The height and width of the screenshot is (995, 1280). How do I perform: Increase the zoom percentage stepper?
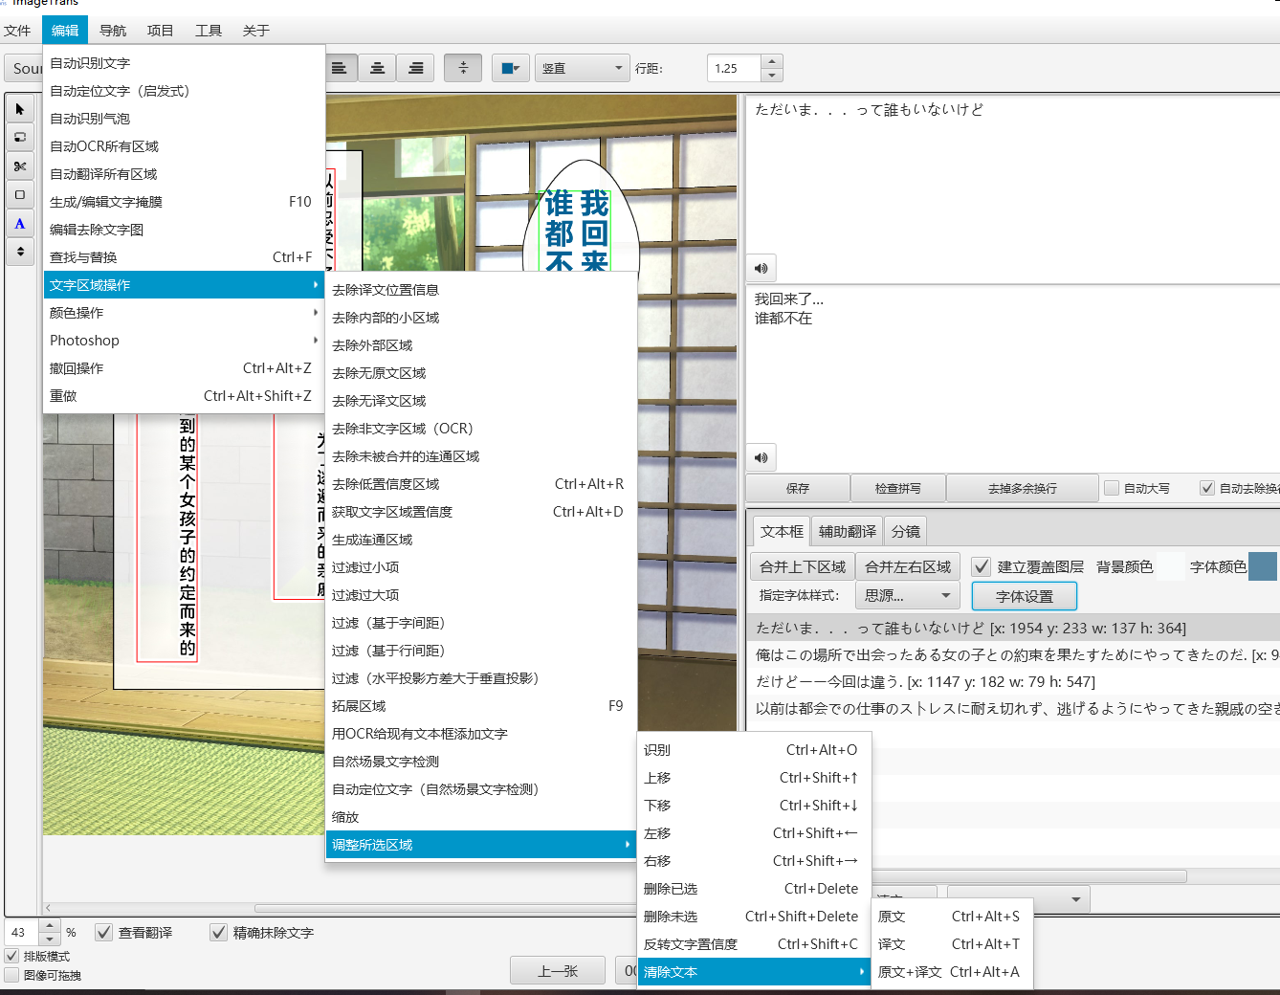point(51,926)
